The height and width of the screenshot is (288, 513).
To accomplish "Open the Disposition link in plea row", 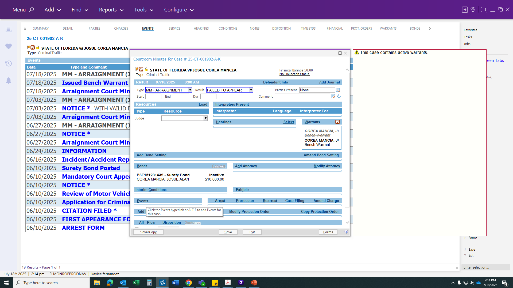I will 172,222.
